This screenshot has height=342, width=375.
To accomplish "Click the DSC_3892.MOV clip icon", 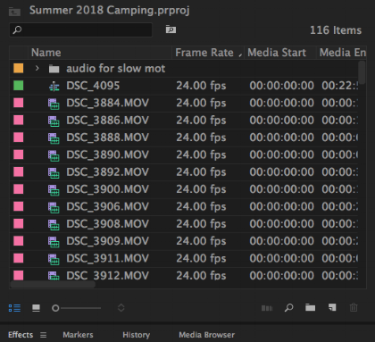I will (54, 173).
